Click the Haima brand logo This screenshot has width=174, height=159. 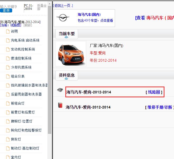click(x=63, y=17)
